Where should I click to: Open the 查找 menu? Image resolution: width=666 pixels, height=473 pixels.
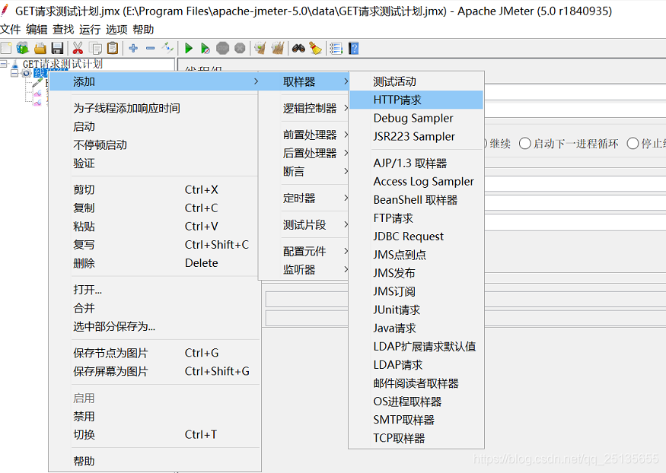[x=63, y=29]
